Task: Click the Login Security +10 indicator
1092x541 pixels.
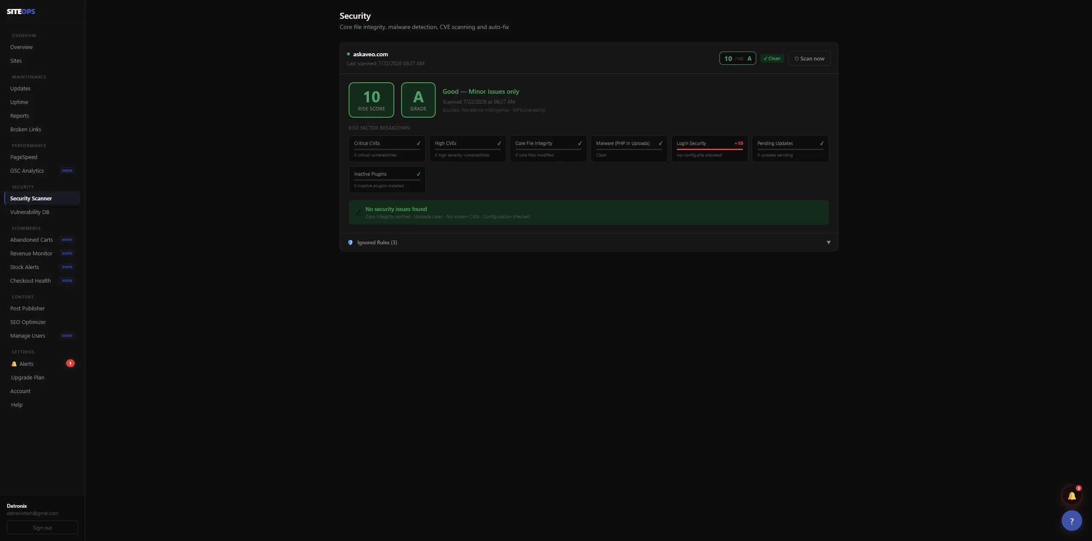Action: pyautogui.click(x=739, y=143)
